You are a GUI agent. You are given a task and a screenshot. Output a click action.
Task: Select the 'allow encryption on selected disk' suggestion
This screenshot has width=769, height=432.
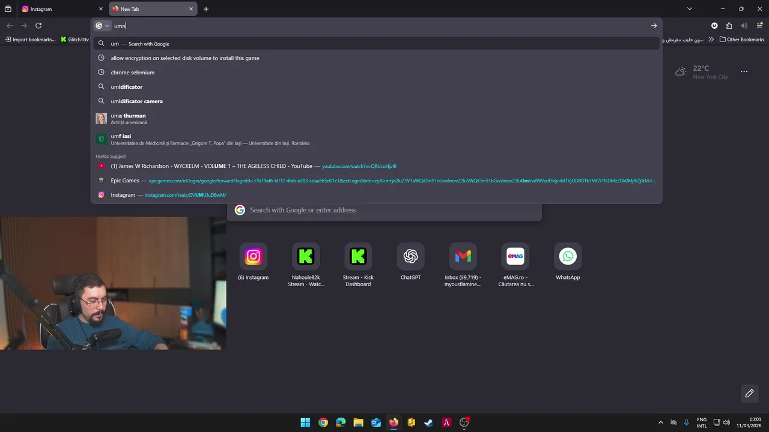(x=377, y=58)
